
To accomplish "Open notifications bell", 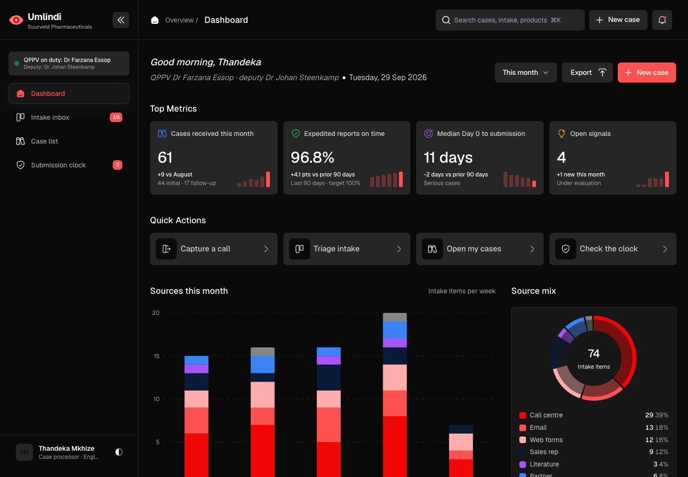I will click(x=662, y=20).
